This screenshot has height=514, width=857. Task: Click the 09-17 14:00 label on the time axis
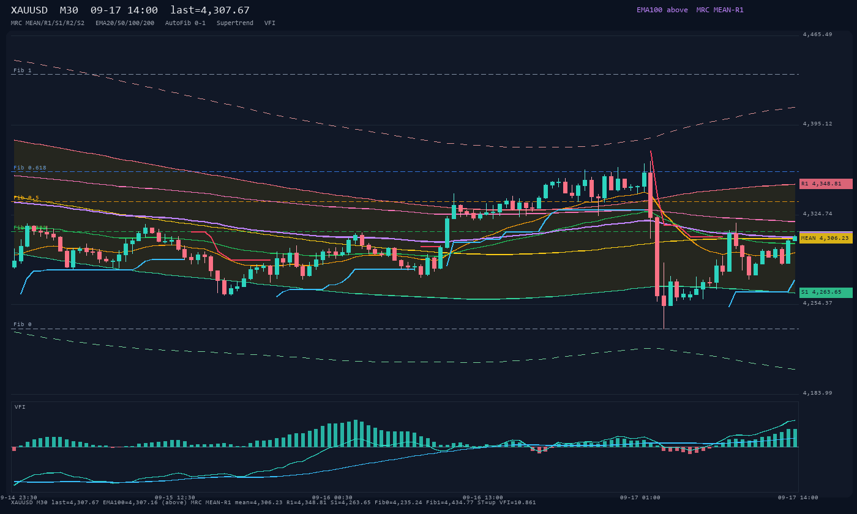click(798, 497)
